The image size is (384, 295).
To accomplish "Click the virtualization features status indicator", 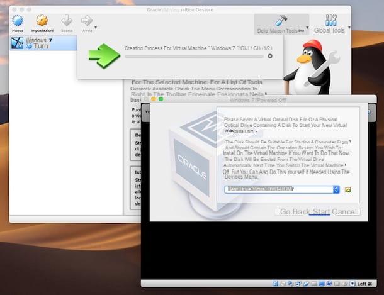I will 337,284.
